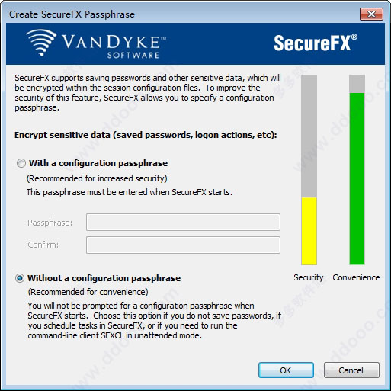
Task: Click the yellow Security level bar
Action: [x=309, y=231]
